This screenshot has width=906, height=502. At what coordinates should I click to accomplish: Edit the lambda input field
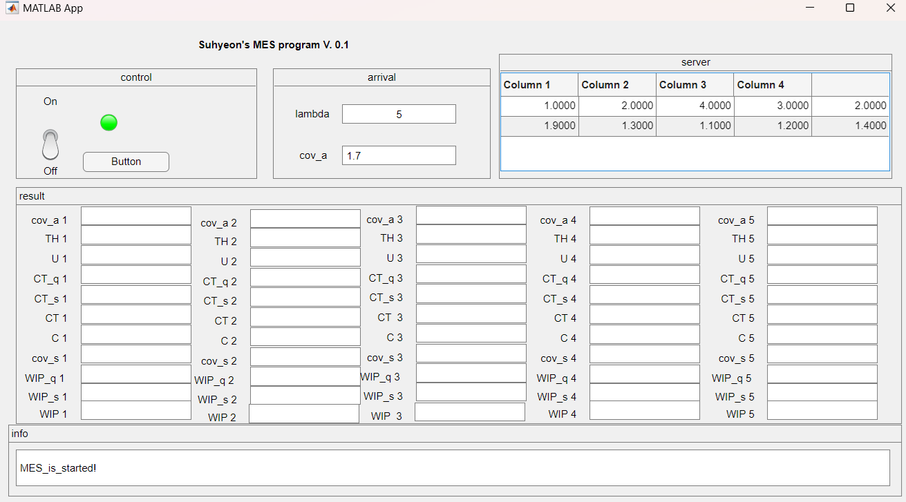(x=399, y=114)
